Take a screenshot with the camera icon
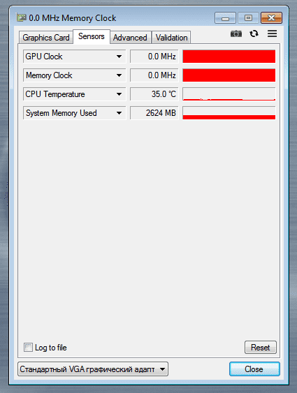The height and width of the screenshot is (393, 297). click(x=236, y=34)
